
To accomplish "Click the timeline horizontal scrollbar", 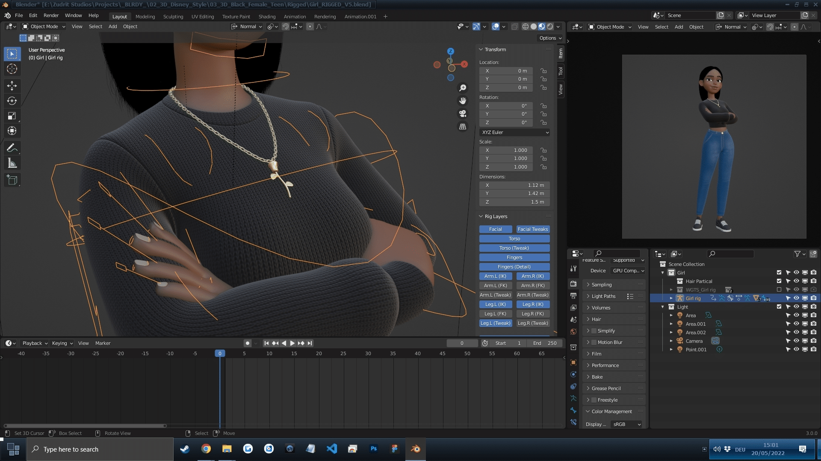I will [85, 426].
